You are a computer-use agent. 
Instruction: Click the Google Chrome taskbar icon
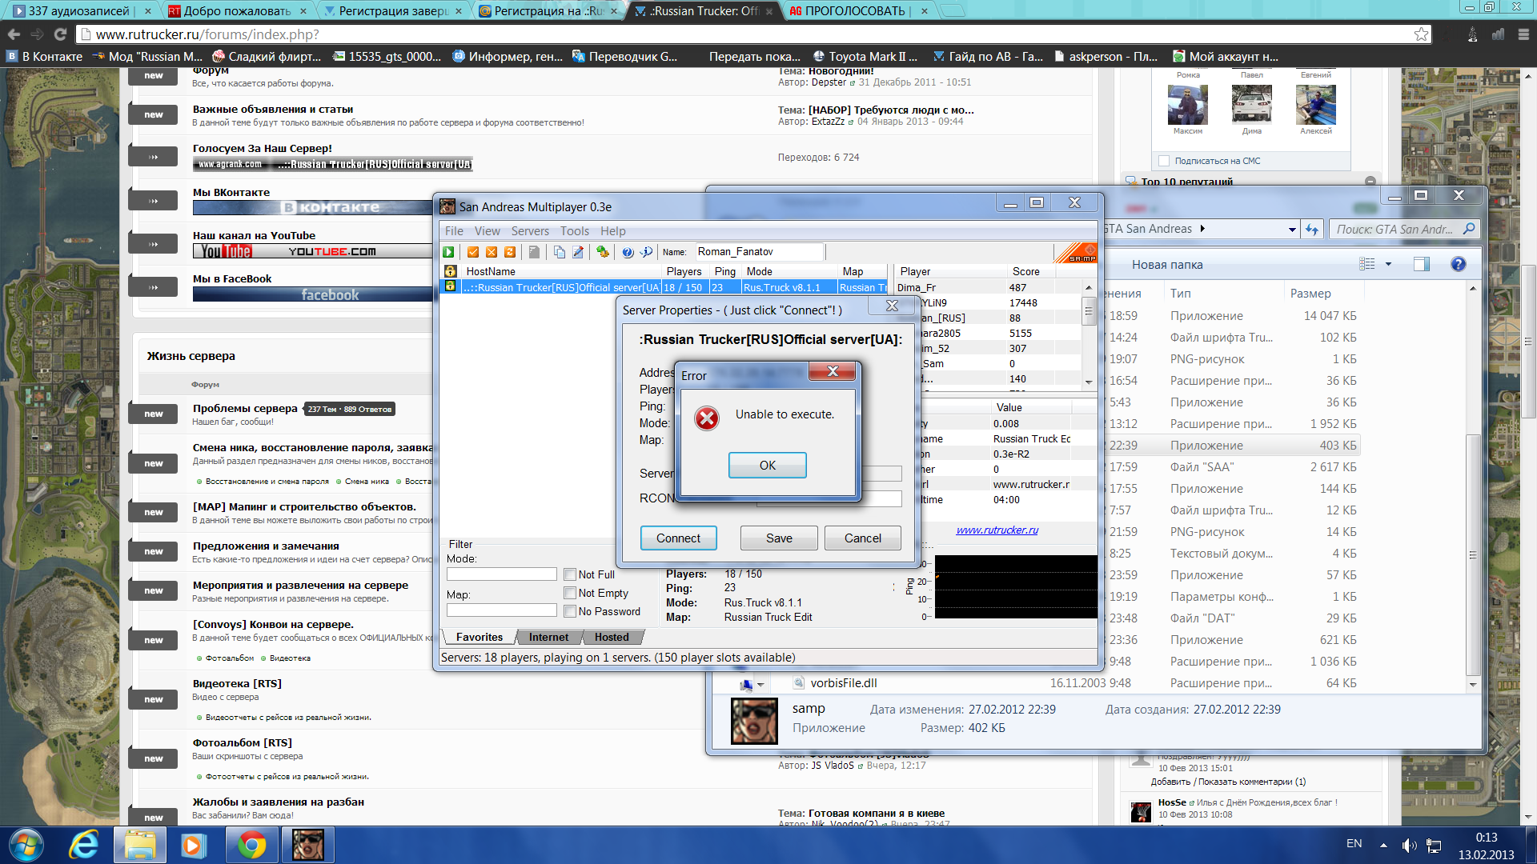click(x=251, y=845)
